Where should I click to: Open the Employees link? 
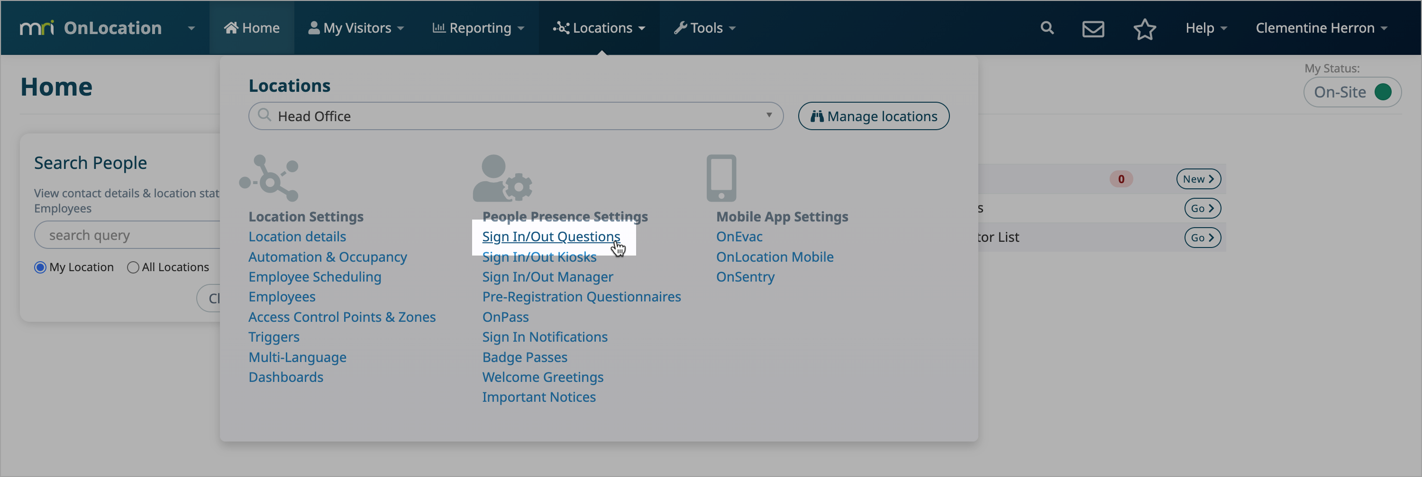[x=282, y=297]
